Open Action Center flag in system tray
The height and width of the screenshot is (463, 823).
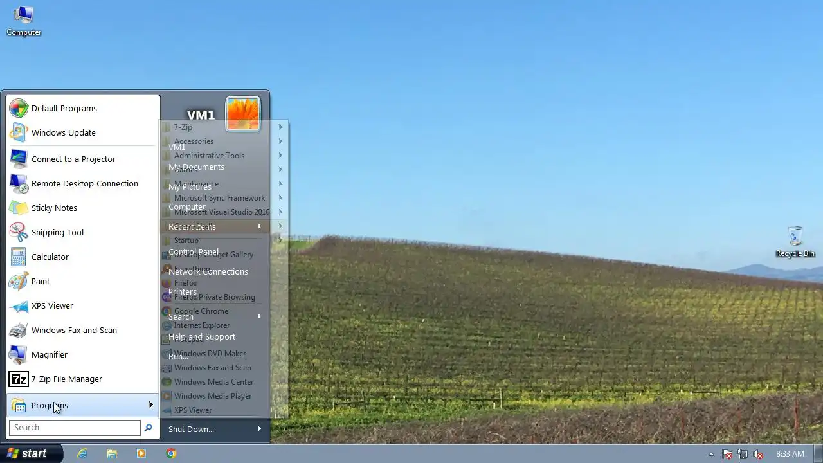(727, 454)
